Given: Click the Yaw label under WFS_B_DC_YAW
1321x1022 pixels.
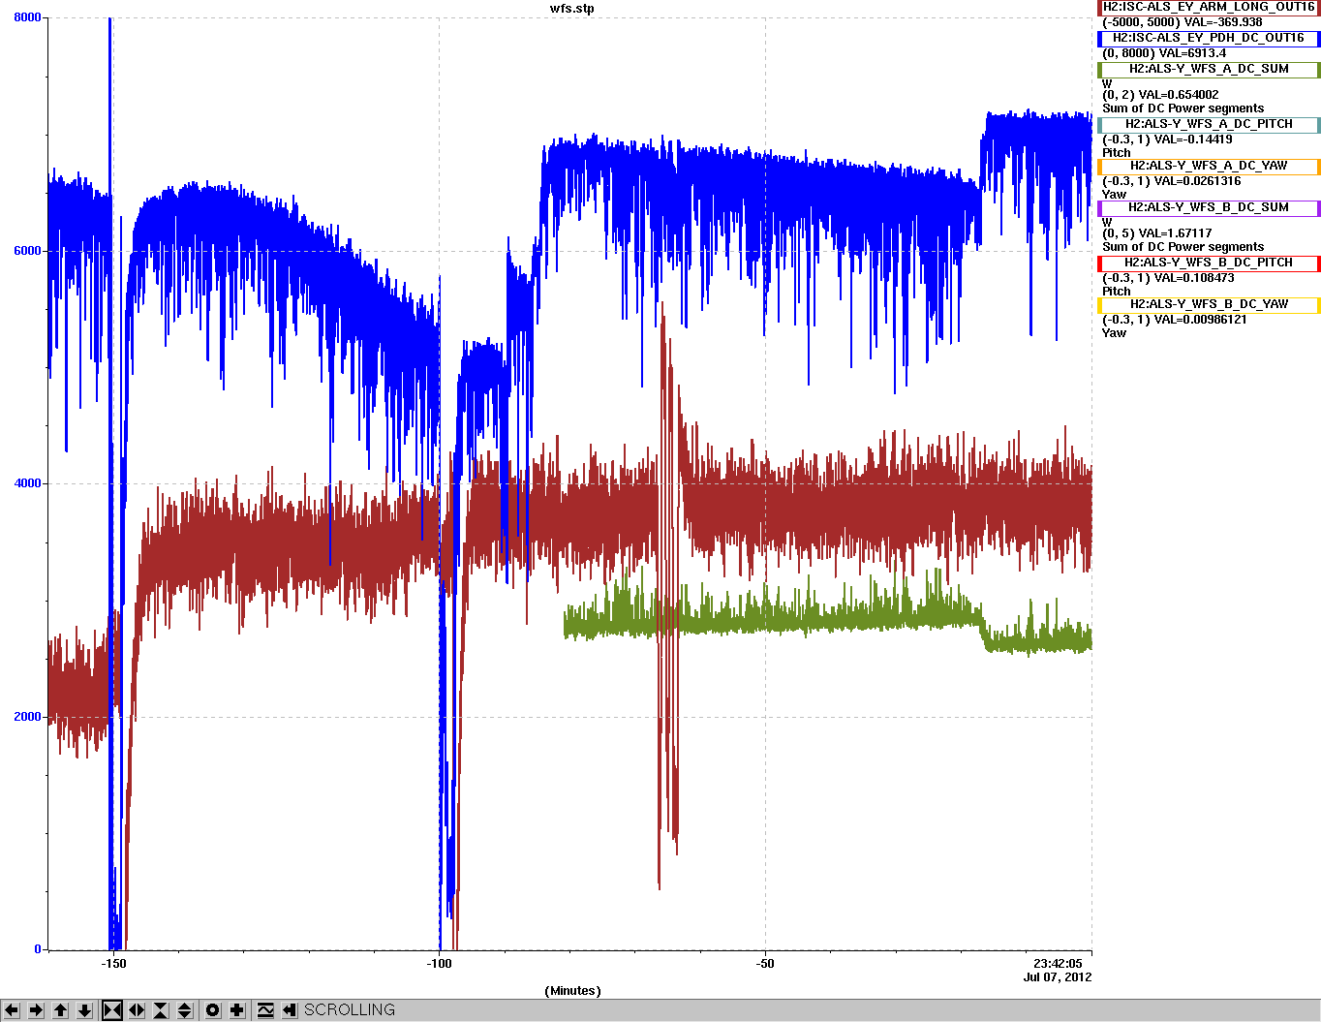Looking at the screenshot, I should click(1114, 333).
